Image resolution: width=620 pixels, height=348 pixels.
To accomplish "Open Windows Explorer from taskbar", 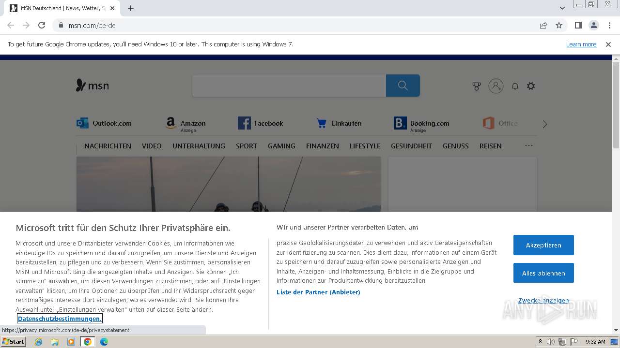I will click(55, 342).
